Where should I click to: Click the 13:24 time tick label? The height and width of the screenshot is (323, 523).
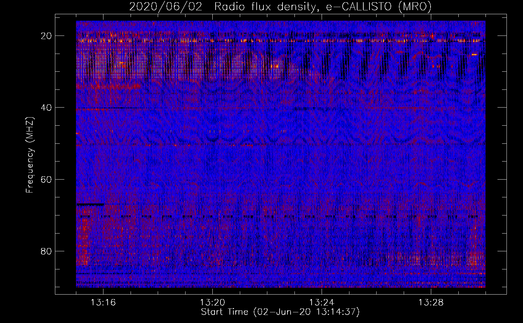pyautogui.click(x=322, y=303)
